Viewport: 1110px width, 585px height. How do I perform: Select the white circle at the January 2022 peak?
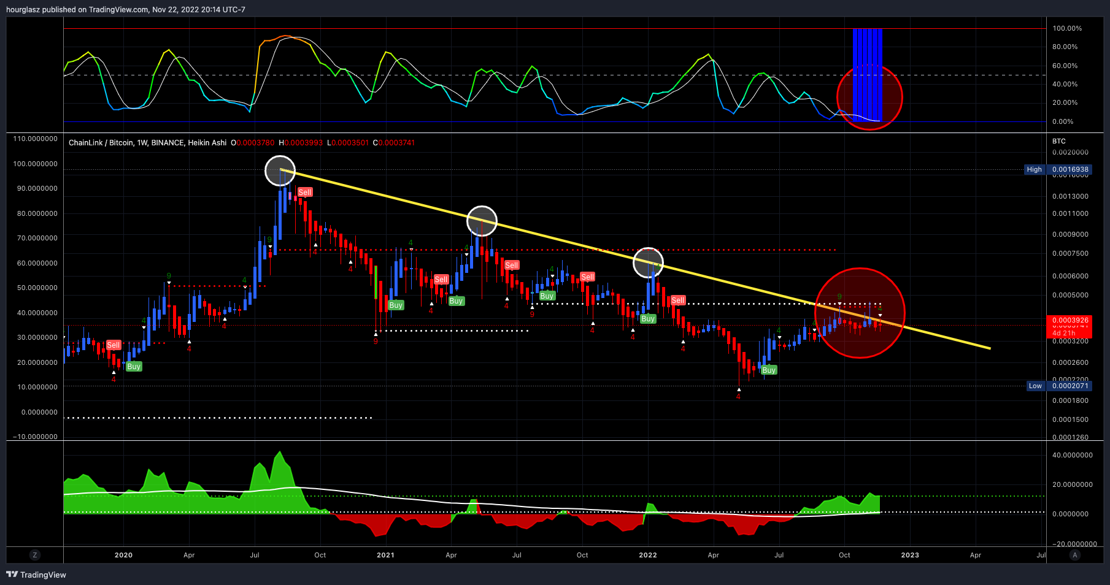coord(648,262)
